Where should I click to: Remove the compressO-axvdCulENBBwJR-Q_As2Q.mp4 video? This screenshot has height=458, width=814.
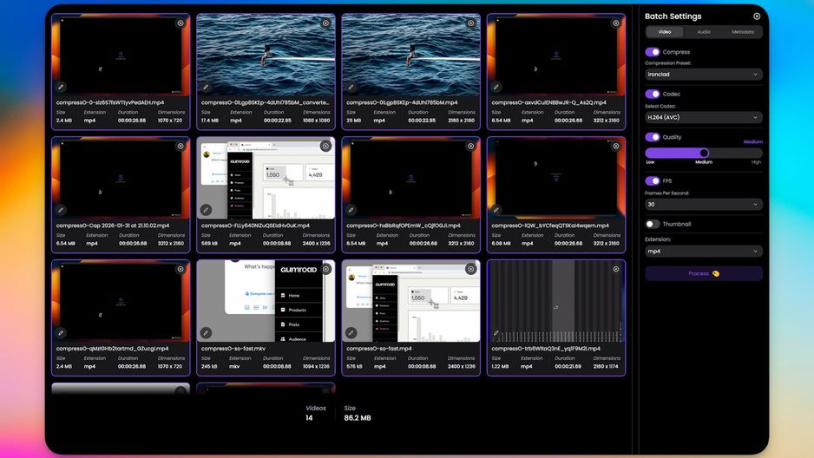(615, 23)
